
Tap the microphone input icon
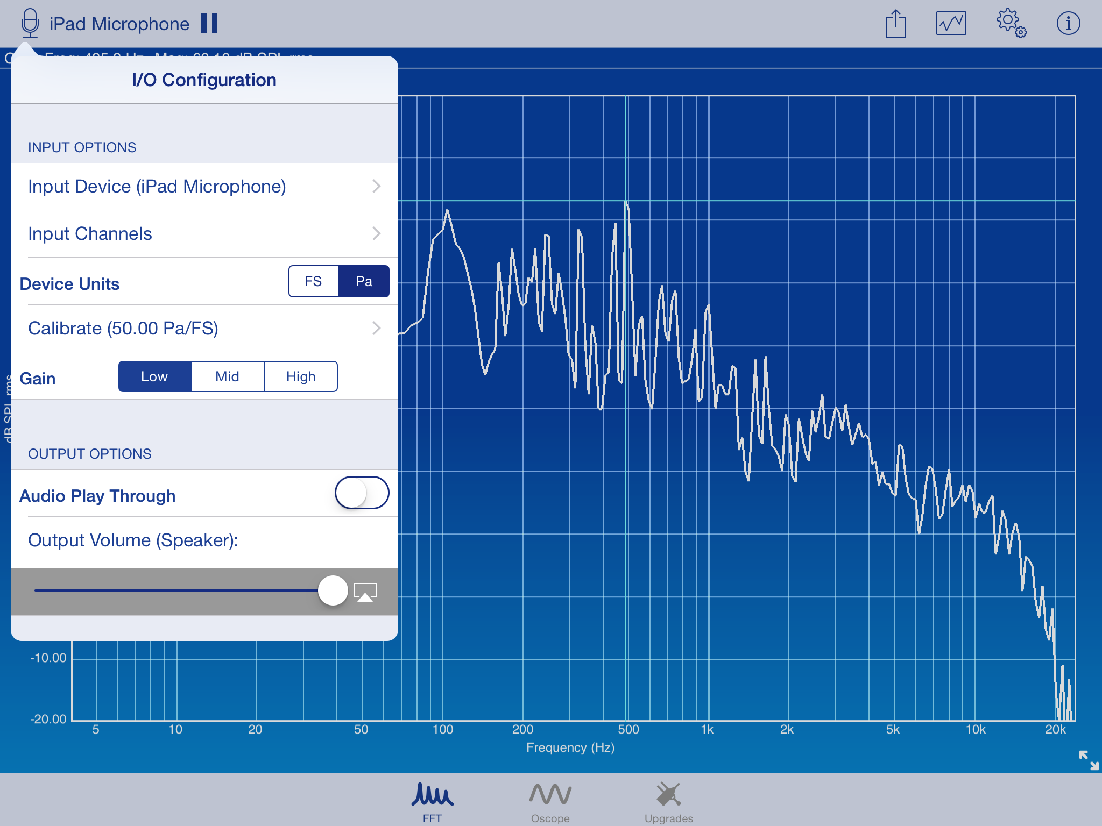point(30,24)
